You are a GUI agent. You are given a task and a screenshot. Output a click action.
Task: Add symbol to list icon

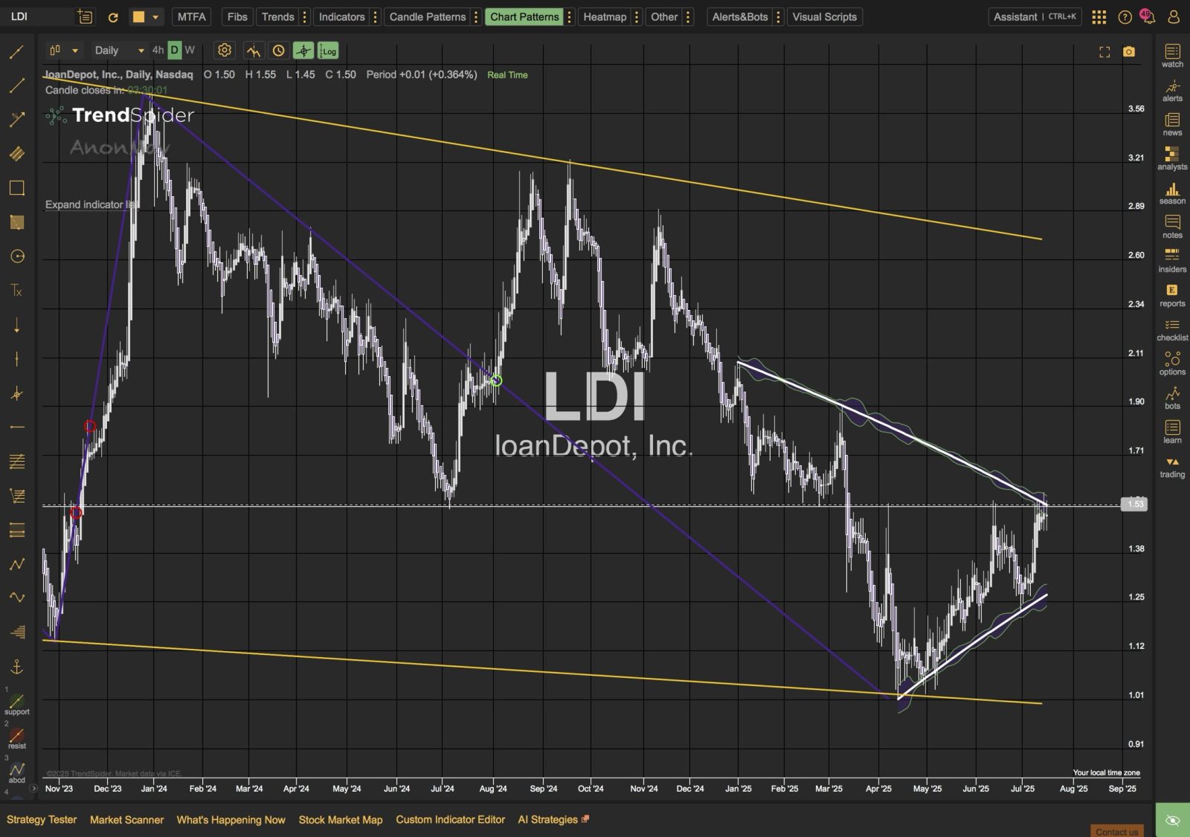click(85, 17)
